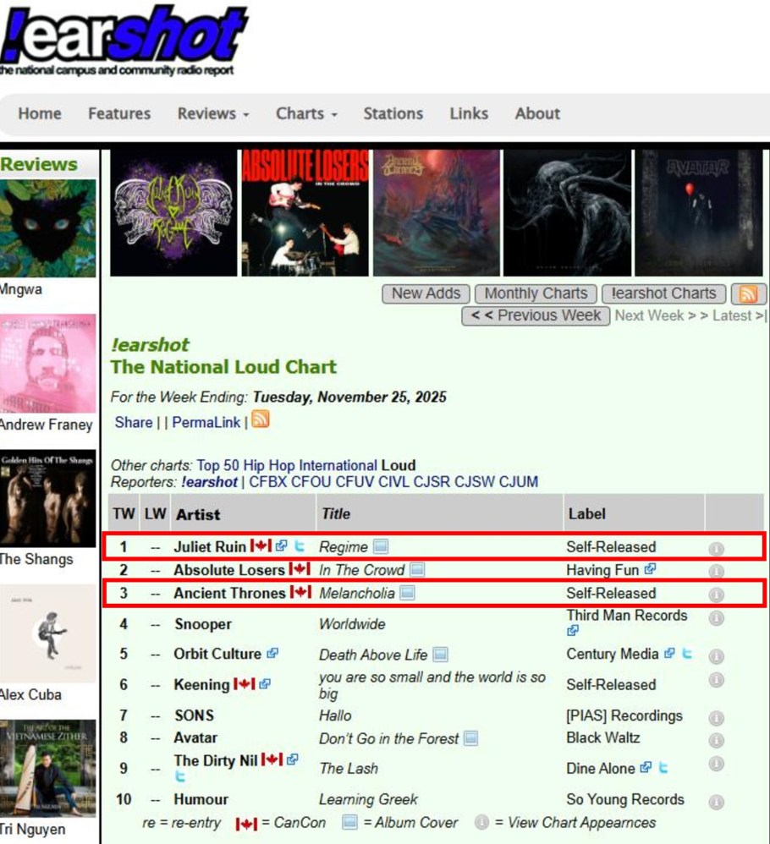The image size is (770, 844).
Task: Click the New Adds button
Action: [x=426, y=294]
